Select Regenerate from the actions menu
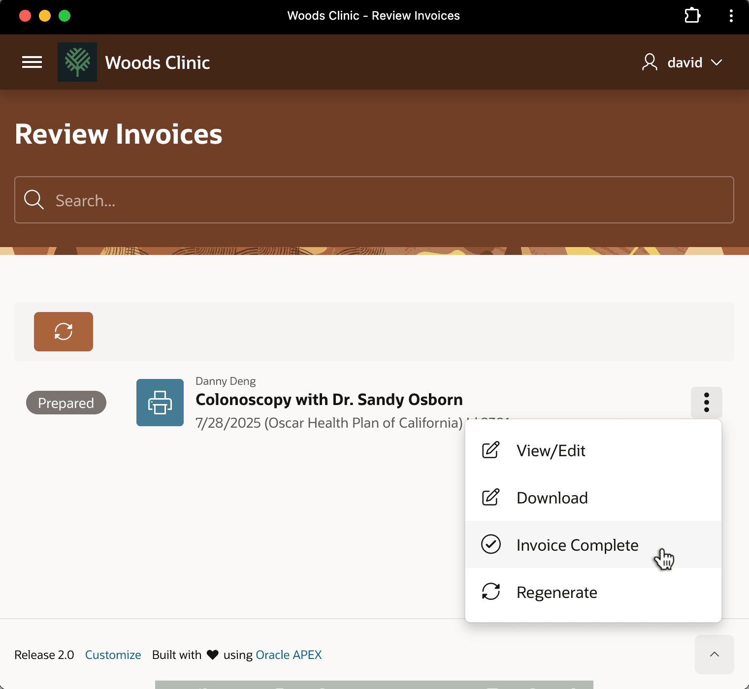Screen dimensions: 749x689 593,592
